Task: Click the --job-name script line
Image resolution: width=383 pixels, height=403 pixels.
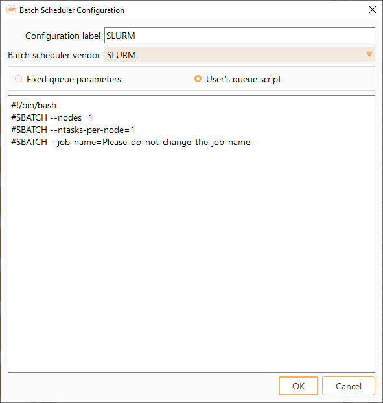Action: [130, 142]
